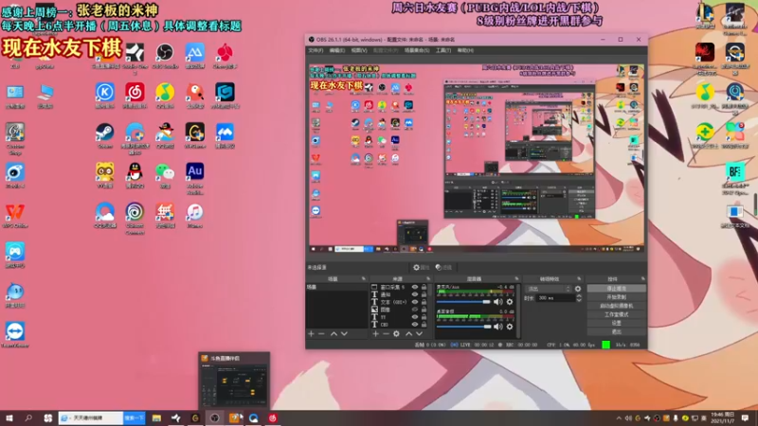This screenshot has width=758, height=426.
Task: Open Battlefield BF shortcut on right side
Action: (x=735, y=171)
